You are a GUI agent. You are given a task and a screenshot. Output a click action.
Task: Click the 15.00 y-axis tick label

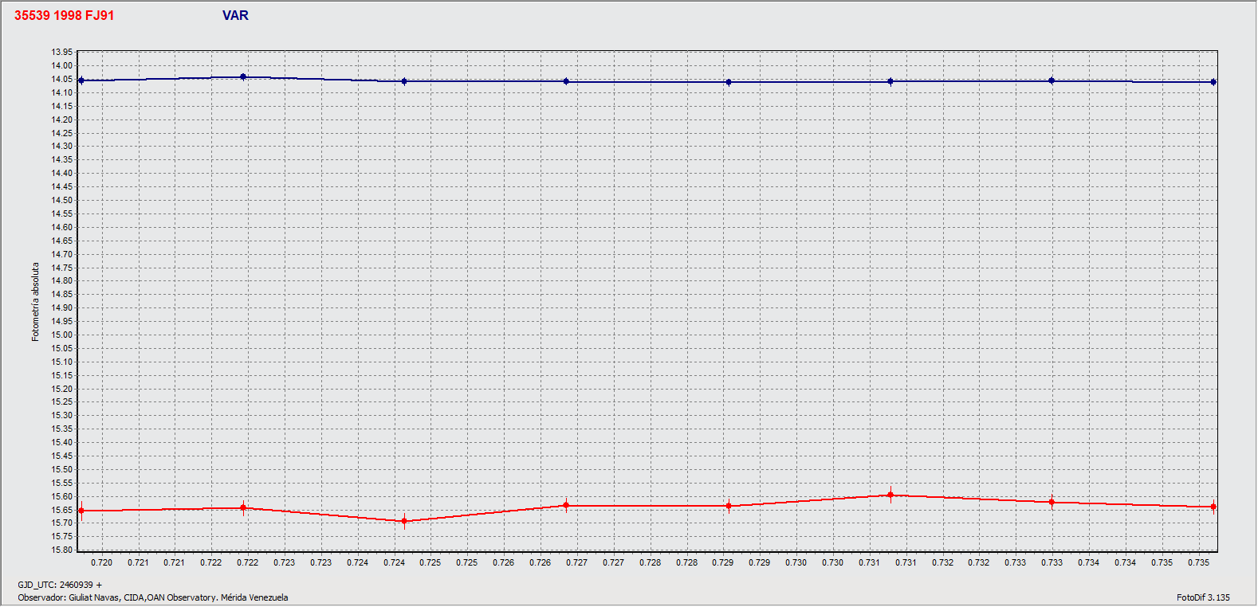[61, 335]
